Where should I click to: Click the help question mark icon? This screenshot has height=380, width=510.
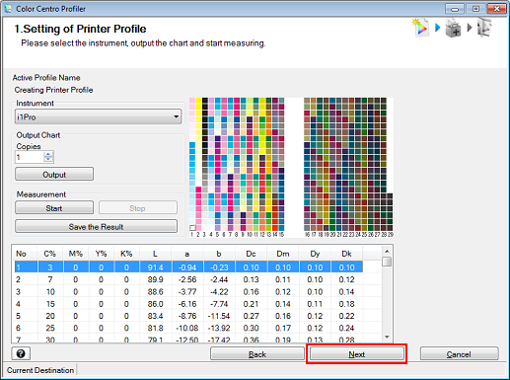click(21, 353)
